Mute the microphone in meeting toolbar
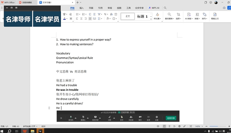Image resolution: width=231 pixels, height=133 pixels. tap(71, 117)
